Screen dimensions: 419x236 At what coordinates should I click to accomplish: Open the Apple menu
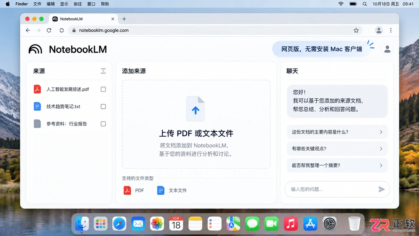coord(8,4)
